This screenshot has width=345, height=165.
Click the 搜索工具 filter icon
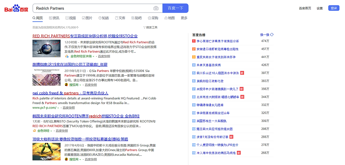[144, 28]
